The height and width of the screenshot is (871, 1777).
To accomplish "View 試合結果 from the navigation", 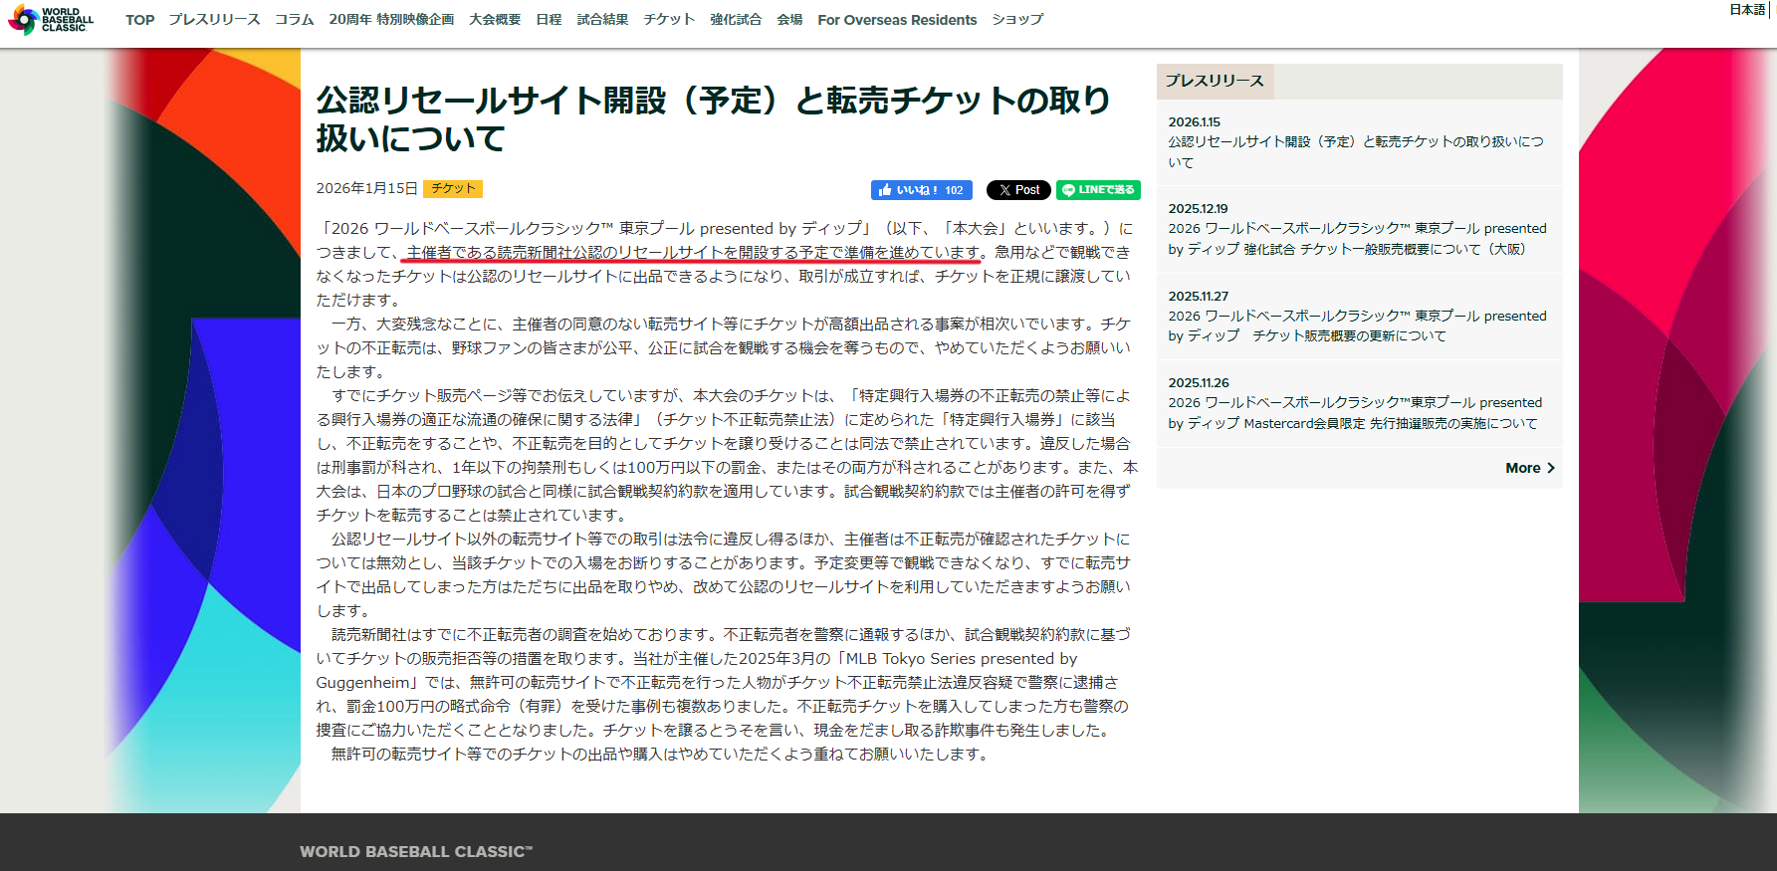I will pos(602,20).
